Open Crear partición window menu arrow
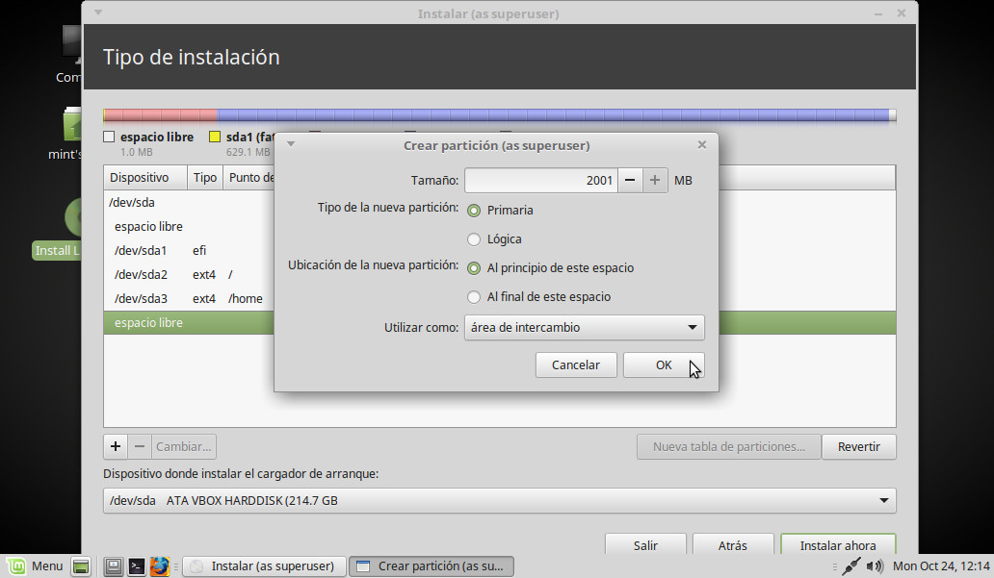This screenshot has width=994, height=578. (291, 145)
